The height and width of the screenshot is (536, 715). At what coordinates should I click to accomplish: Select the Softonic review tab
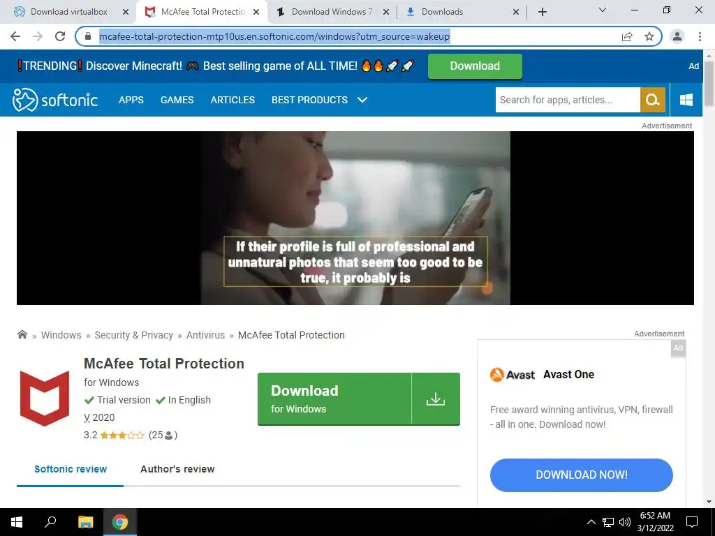tap(71, 469)
